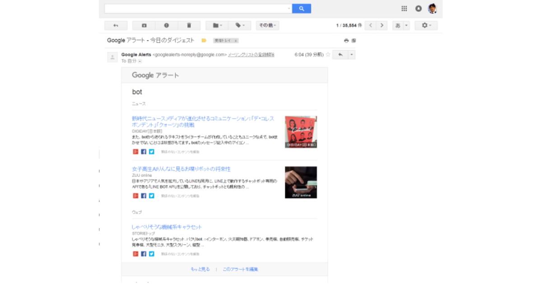Open the search options dropdown arrow
The height and width of the screenshot is (284, 542).
coord(289,9)
